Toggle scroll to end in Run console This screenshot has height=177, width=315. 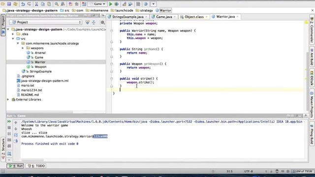(x=16, y=141)
